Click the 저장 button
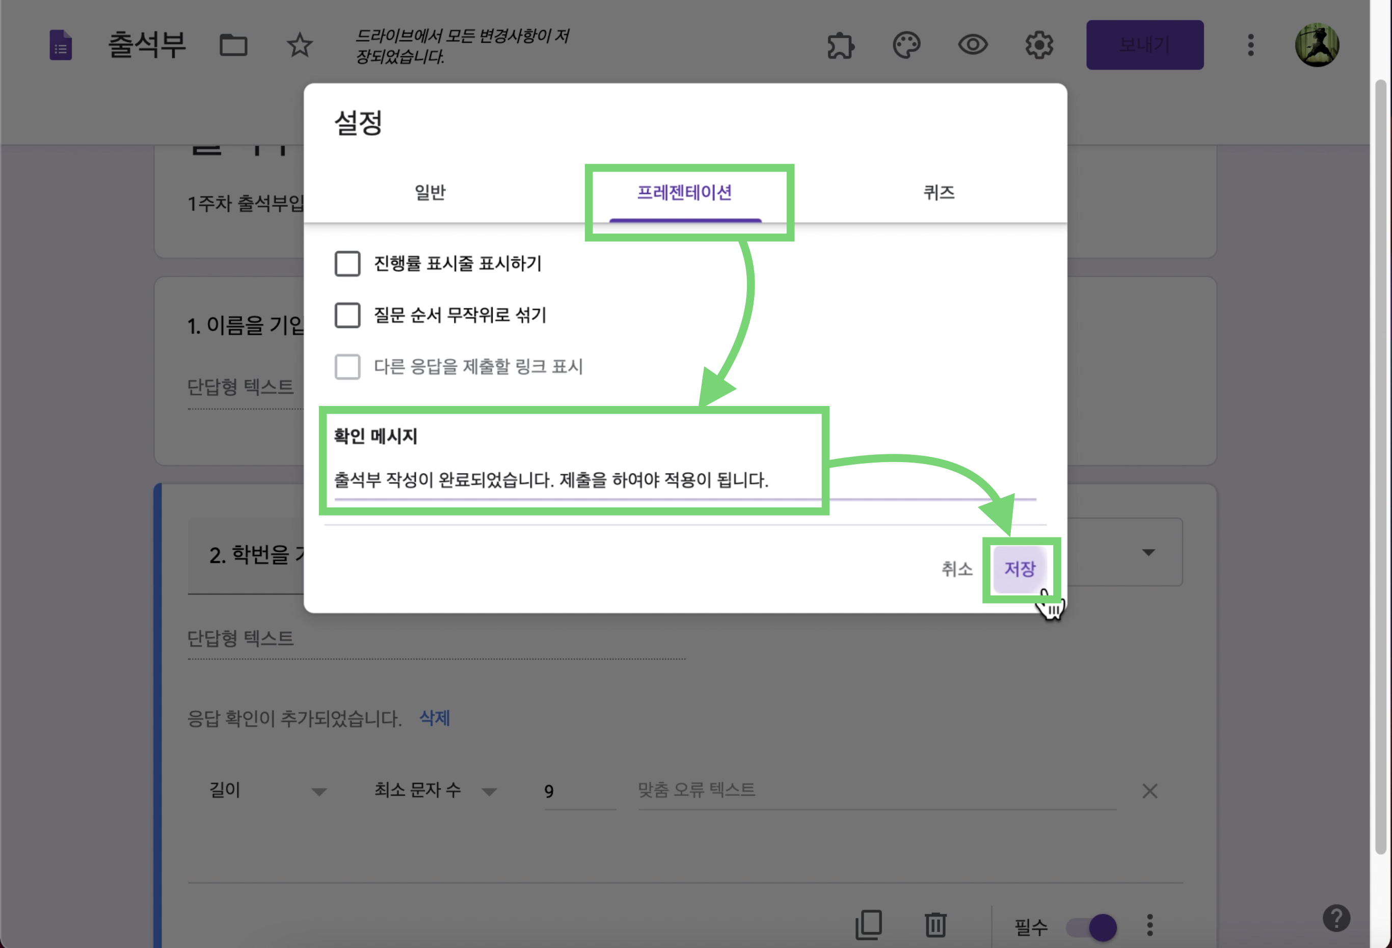1392x948 pixels. point(1020,568)
